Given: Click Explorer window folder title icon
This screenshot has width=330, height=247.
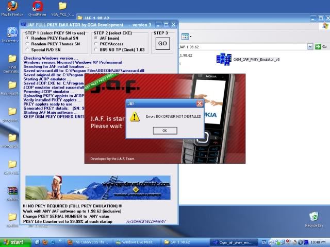Looking at the screenshot, I should 80,18.
